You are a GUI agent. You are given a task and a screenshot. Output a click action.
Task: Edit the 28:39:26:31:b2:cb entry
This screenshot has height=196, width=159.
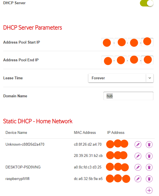point(138,156)
